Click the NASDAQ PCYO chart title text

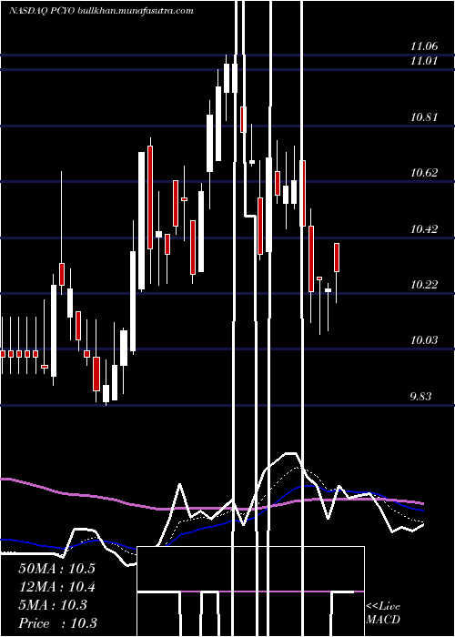tap(101, 11)
